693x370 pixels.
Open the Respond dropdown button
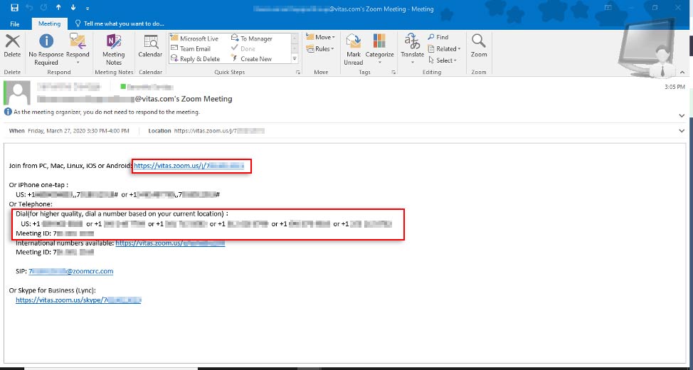pyautogui.click(x=78, y=50)
